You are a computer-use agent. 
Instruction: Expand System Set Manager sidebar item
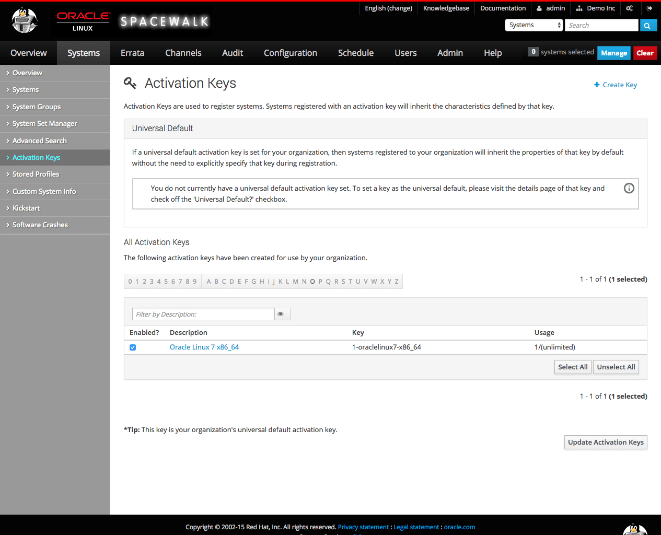[55, 123]
